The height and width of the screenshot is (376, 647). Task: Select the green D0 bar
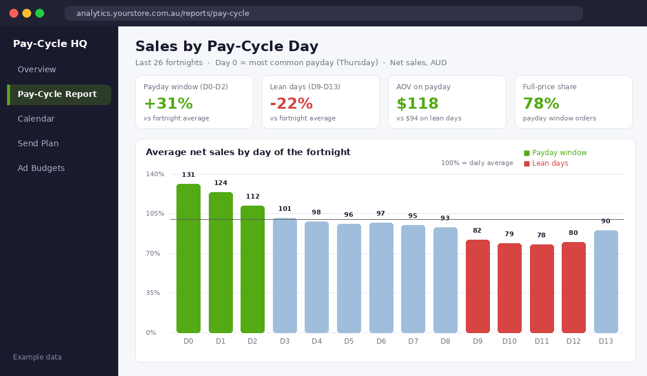(189, 258)
